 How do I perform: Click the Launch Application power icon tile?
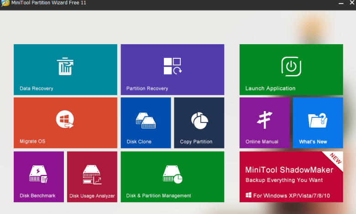tap(291, 70)
